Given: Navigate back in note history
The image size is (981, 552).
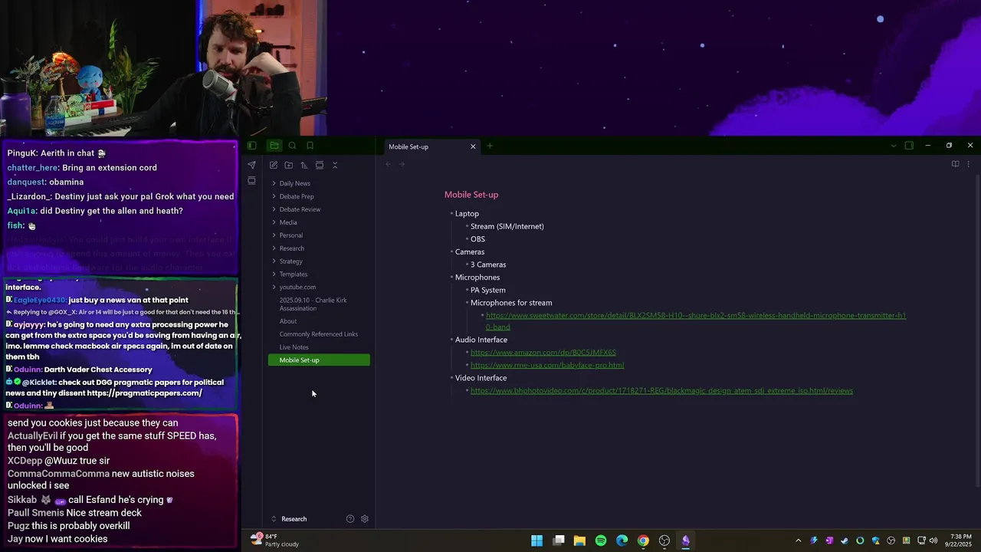Looking at the screenshot, I should (x=389, y=164).
